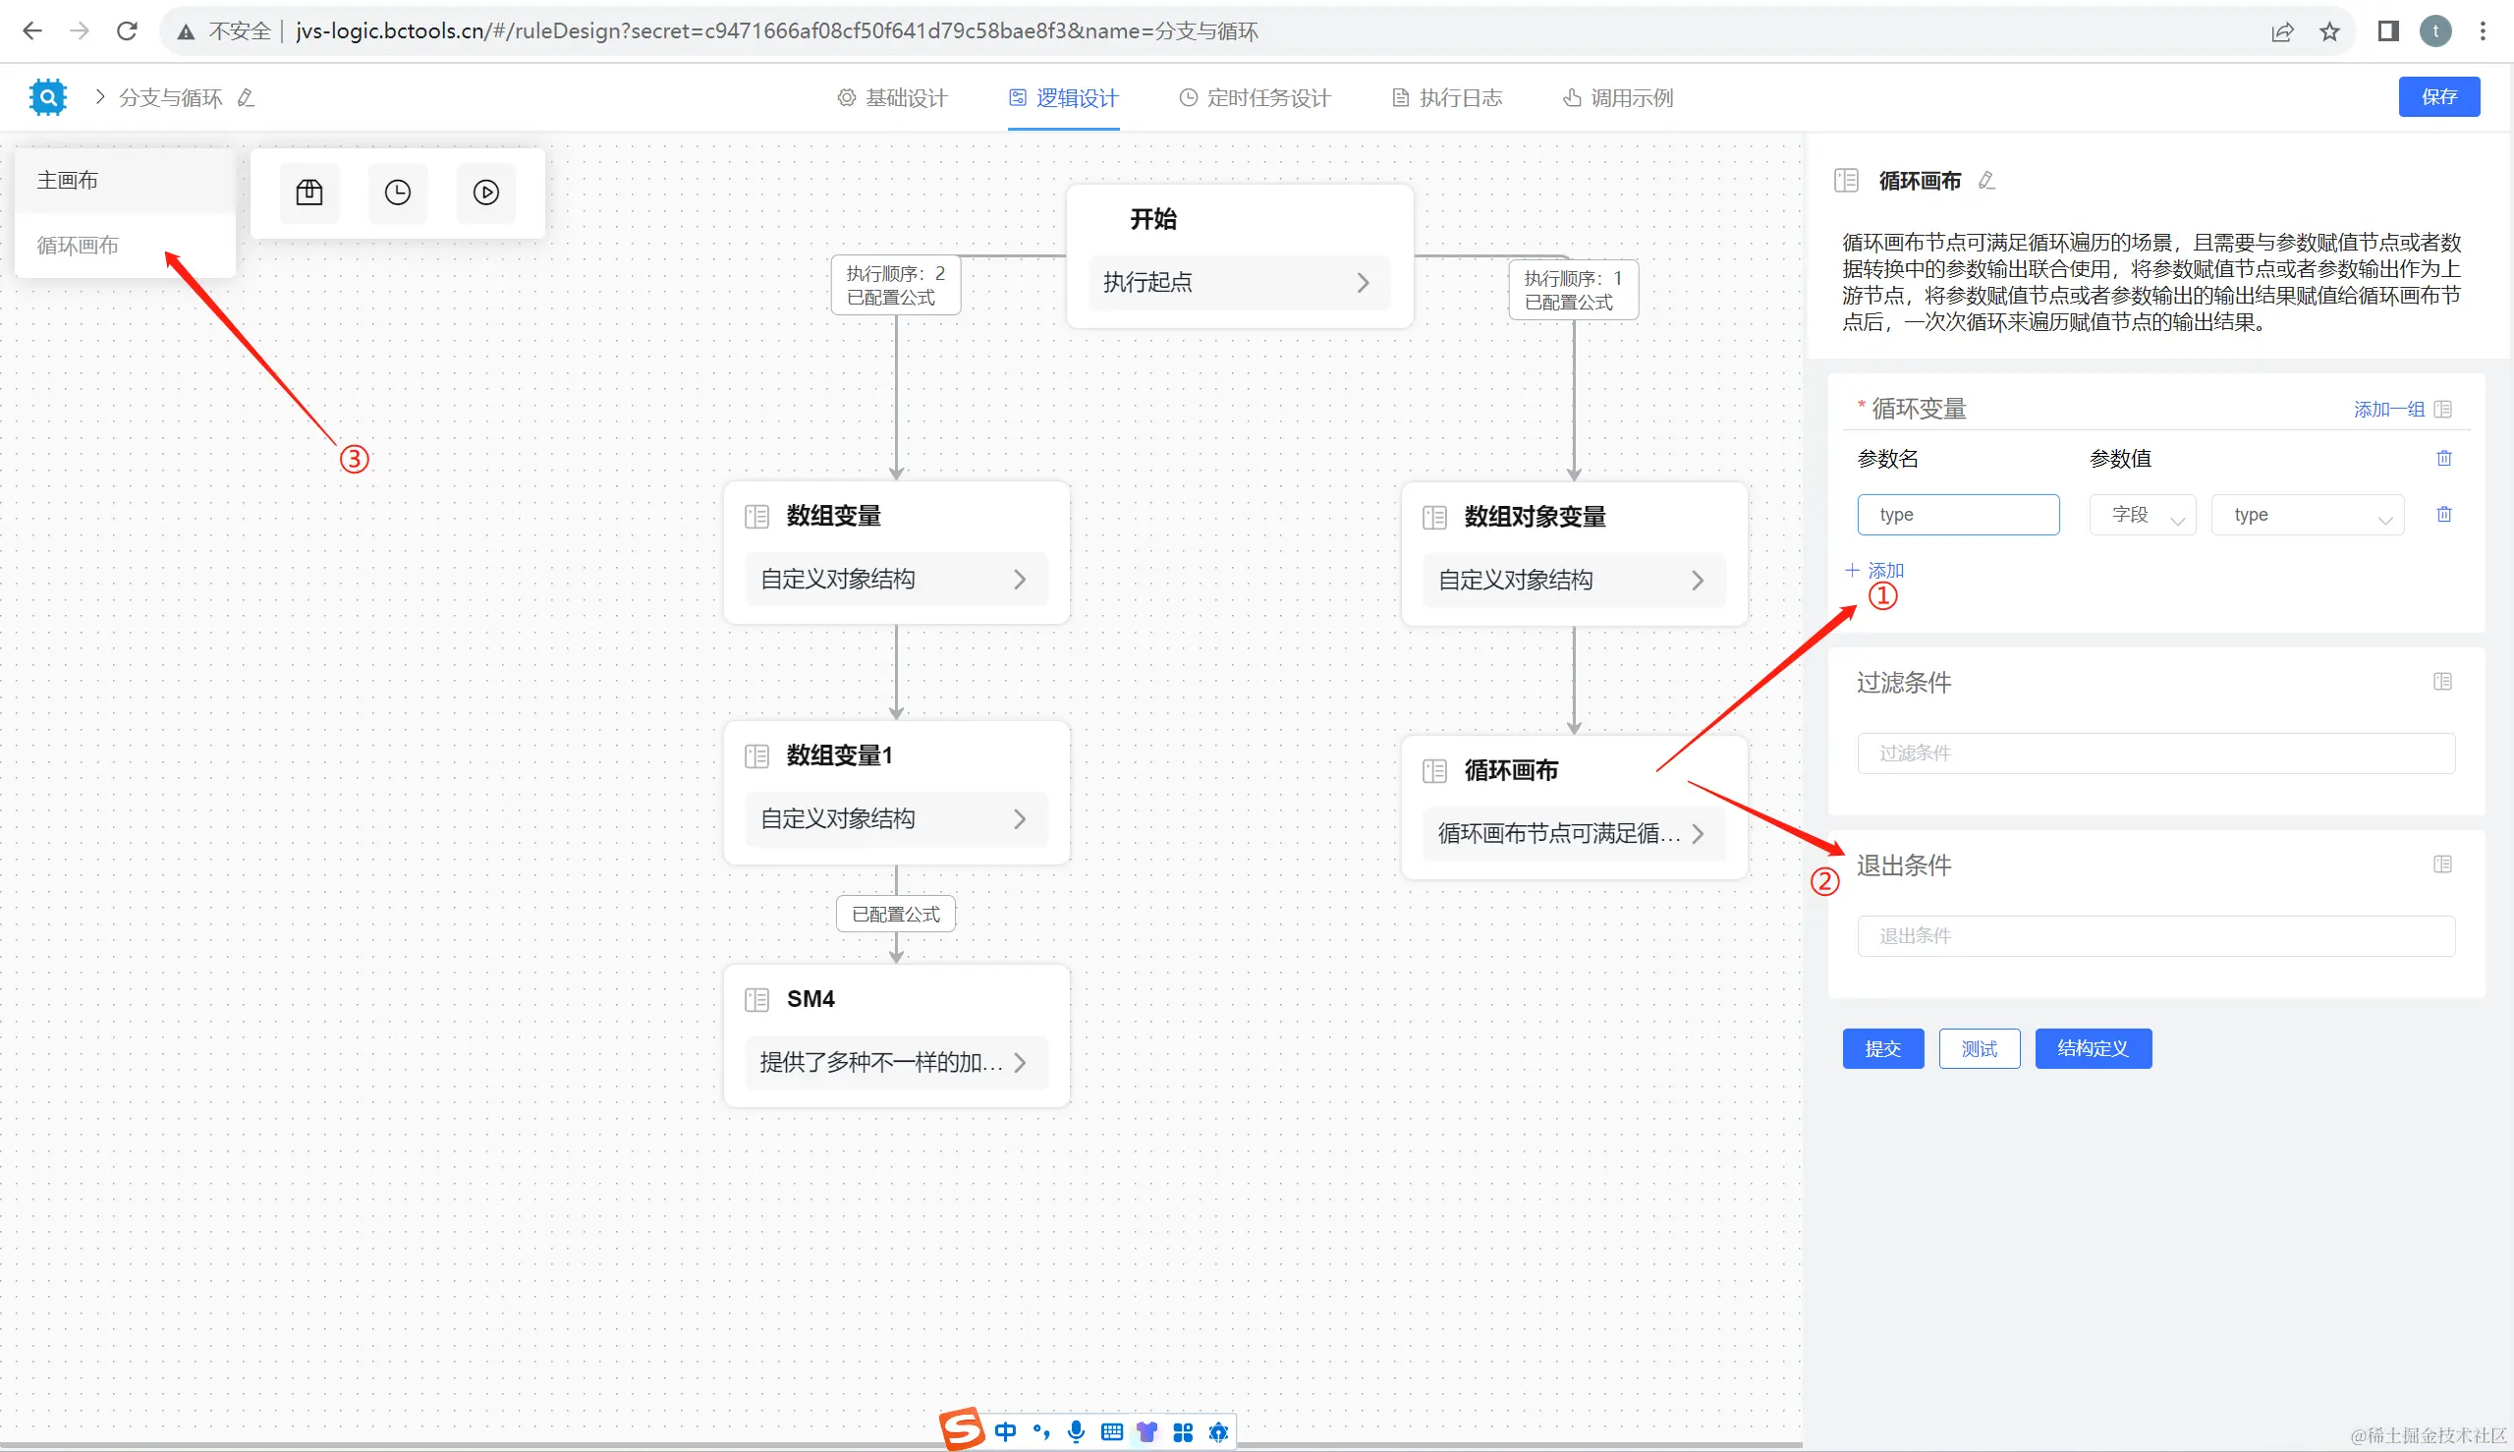Delete the type loop variable row
Screen dimensions: 2514x1452
(x=2443, y=515)
